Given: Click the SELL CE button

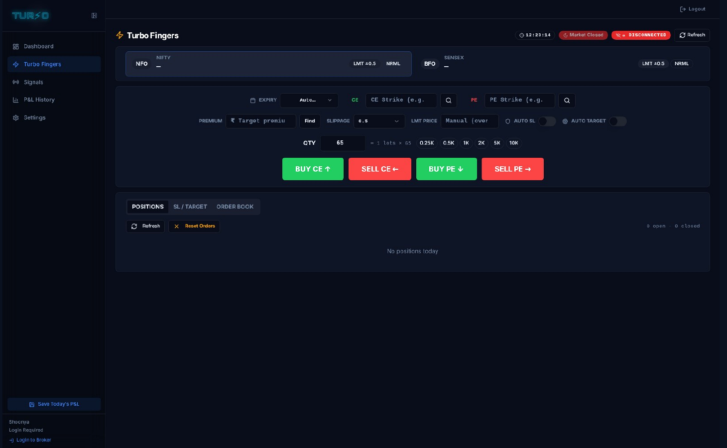Looking at the screenshot, I should (380, 169).
